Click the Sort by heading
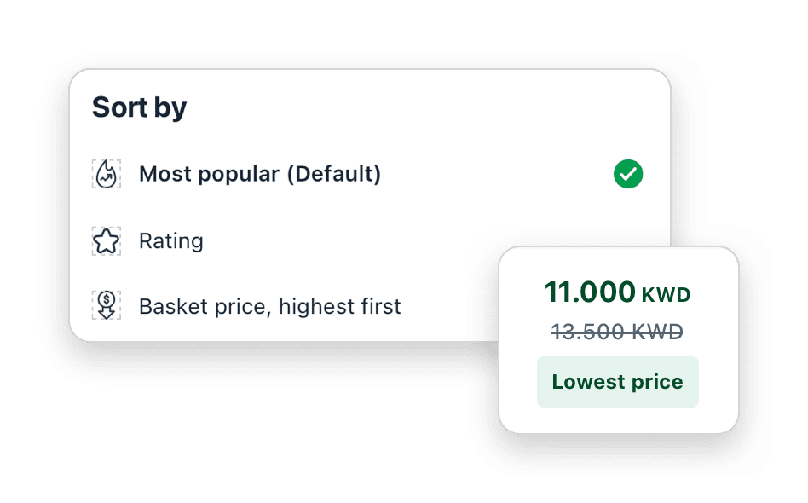This screenshot has height=503, width=808. 139,107
